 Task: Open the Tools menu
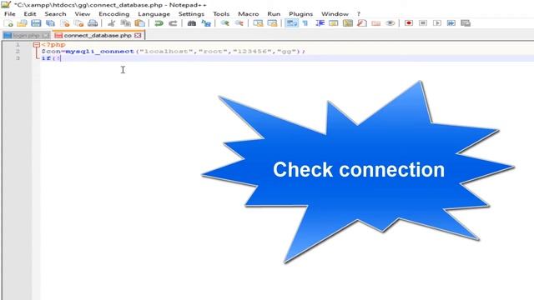pos(221,14)
